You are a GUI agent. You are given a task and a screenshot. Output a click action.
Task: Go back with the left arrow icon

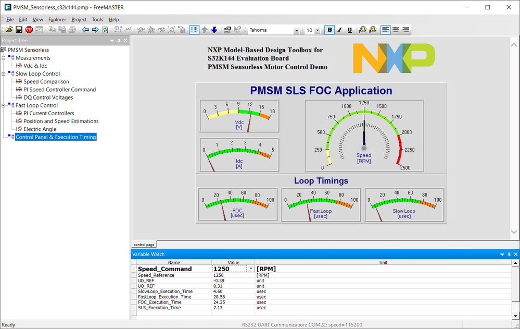85,30
